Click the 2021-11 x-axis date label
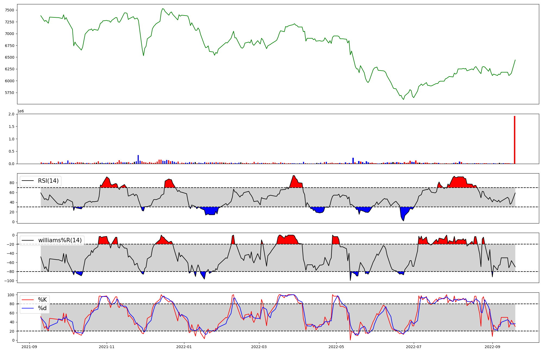 [107, 347]
